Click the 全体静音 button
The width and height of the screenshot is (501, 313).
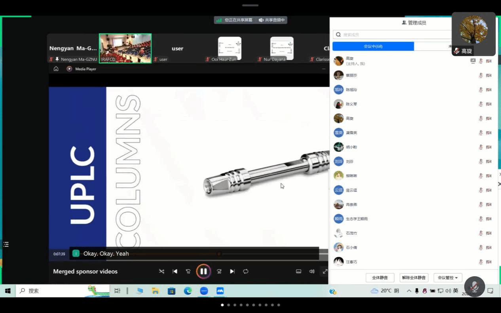380,278
